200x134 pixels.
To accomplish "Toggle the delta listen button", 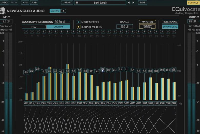I will (x=64, y=11).
